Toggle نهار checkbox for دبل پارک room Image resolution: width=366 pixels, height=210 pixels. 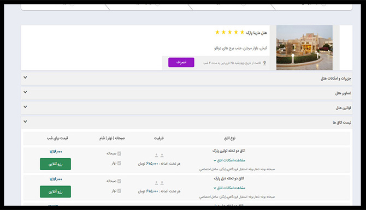119,191
